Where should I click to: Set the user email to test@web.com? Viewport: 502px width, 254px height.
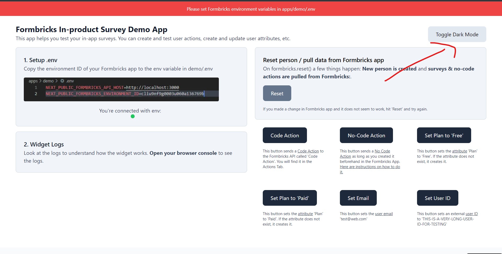[x=358, y=198]
